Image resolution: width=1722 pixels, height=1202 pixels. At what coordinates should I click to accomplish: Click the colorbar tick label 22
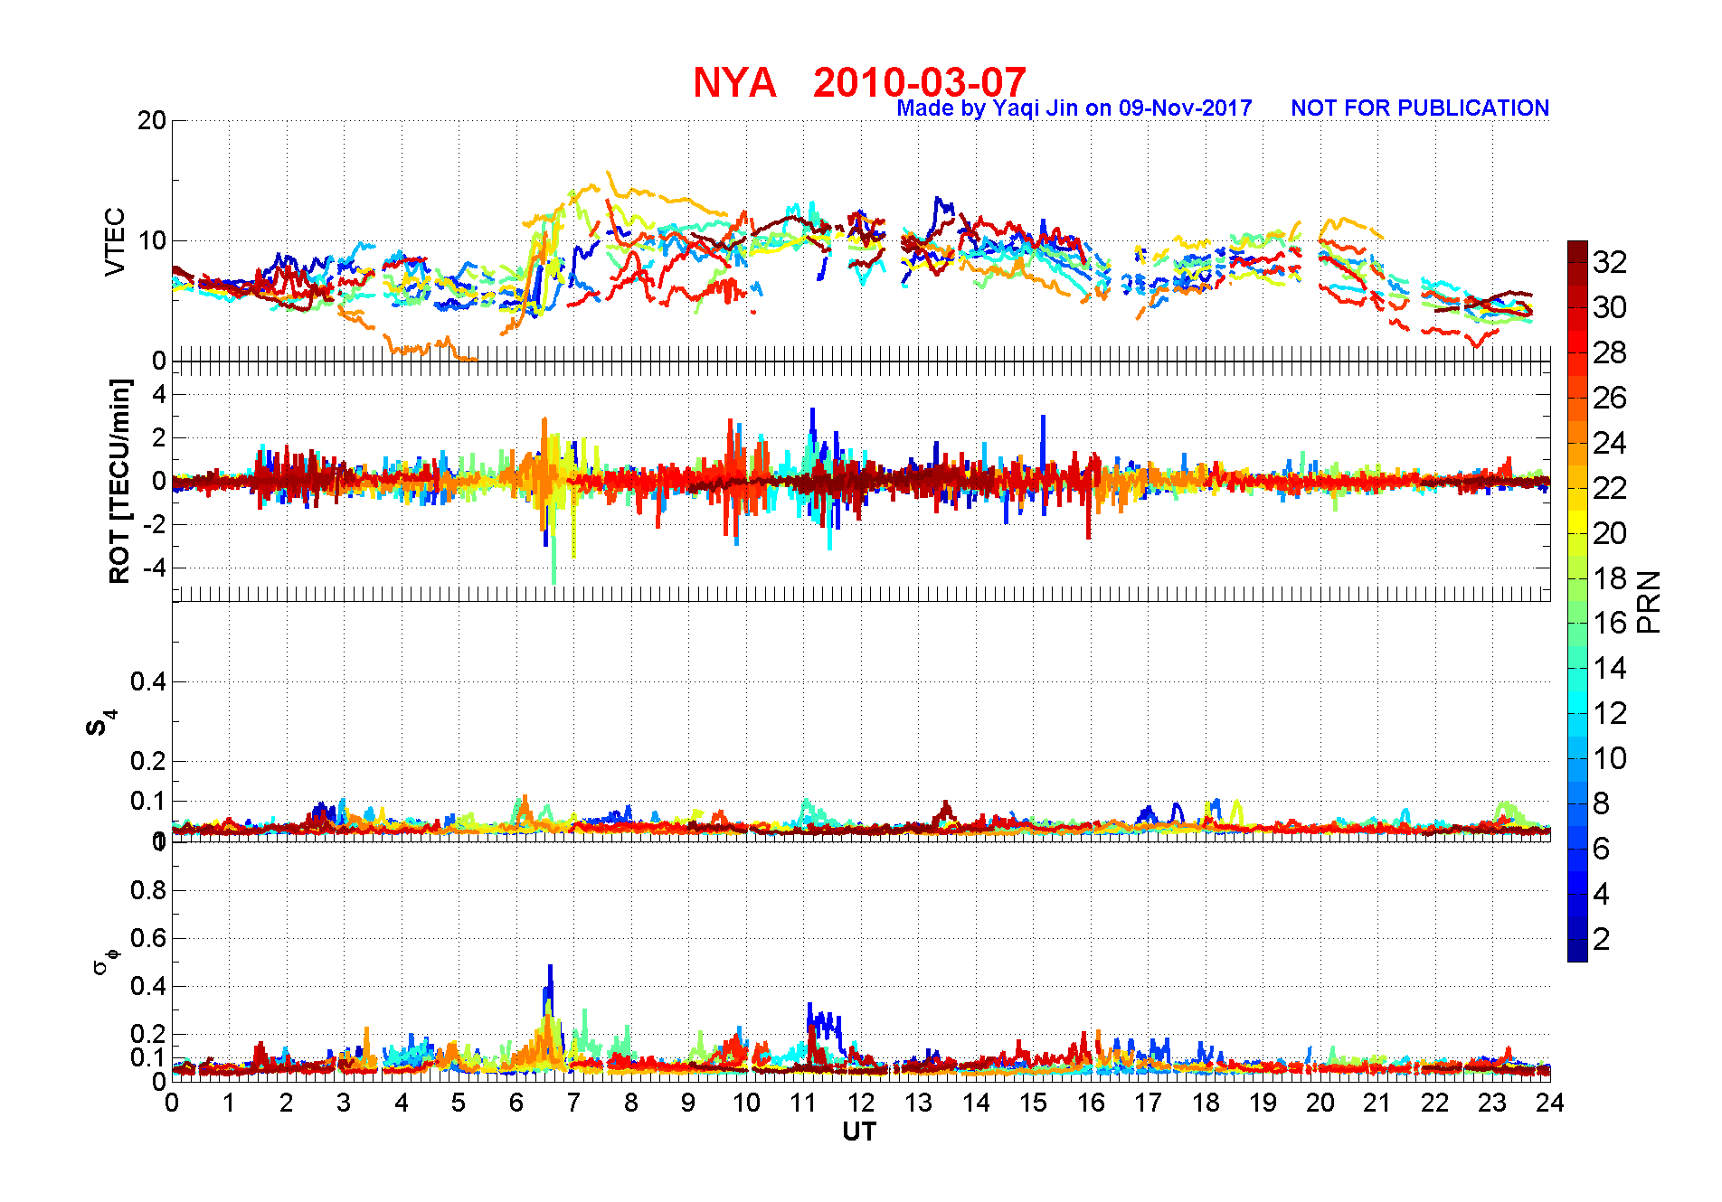(1610, 488)
